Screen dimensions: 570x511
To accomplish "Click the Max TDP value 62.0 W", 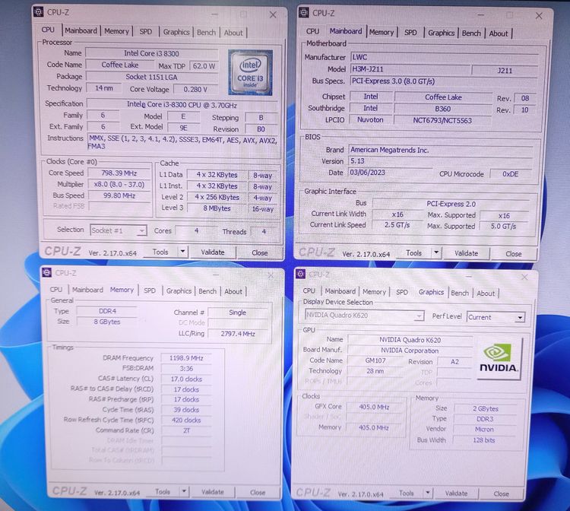I will click(x=204, y=66).
